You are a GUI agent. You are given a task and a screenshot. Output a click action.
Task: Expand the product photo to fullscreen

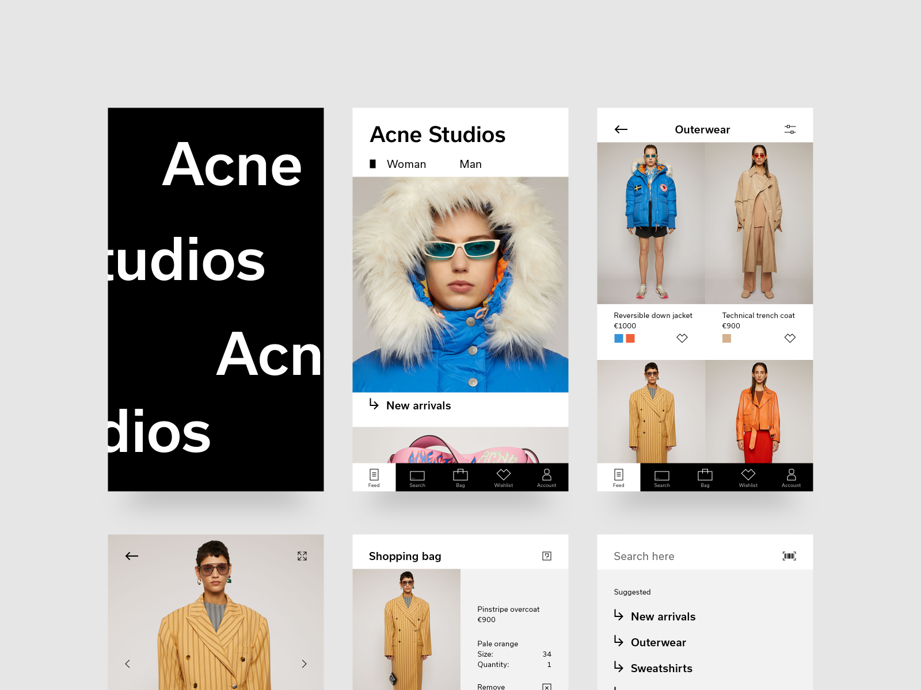click(x=302, y=556)
